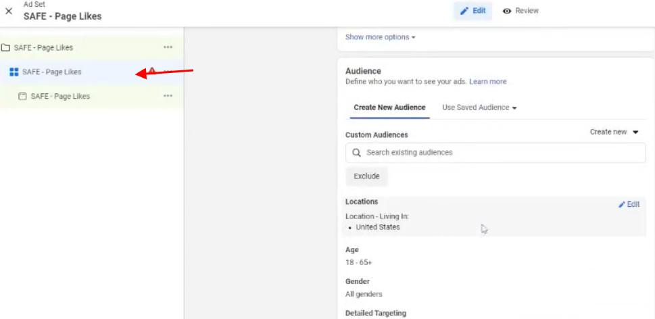Select the SAFE - Page Likes campaign row
Viewport: 655px width, 319px height.
tap(91, 47)
